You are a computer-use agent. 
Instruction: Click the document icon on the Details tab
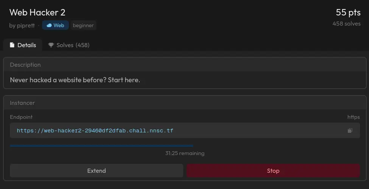tap(12, 45)
